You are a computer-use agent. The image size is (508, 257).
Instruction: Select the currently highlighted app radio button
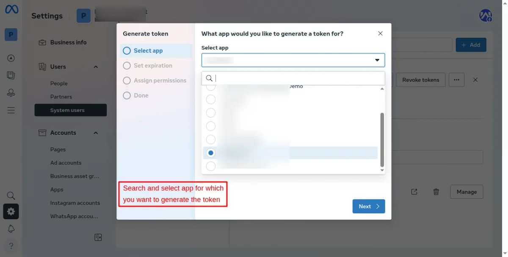click(210, 153)
